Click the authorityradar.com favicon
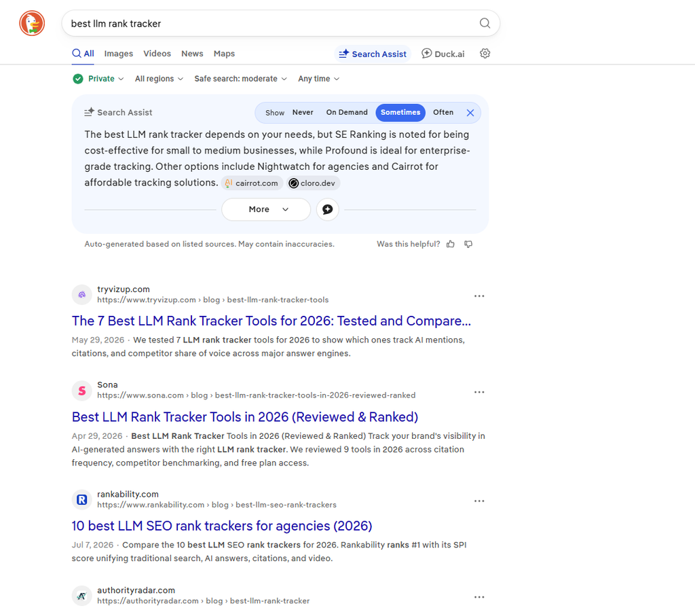Image resolution: width=695 pixels, height=608 pixels. click(82, 596)
